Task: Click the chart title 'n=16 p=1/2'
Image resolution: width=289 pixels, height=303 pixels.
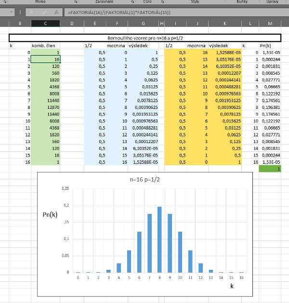Action: pos(144,180)
